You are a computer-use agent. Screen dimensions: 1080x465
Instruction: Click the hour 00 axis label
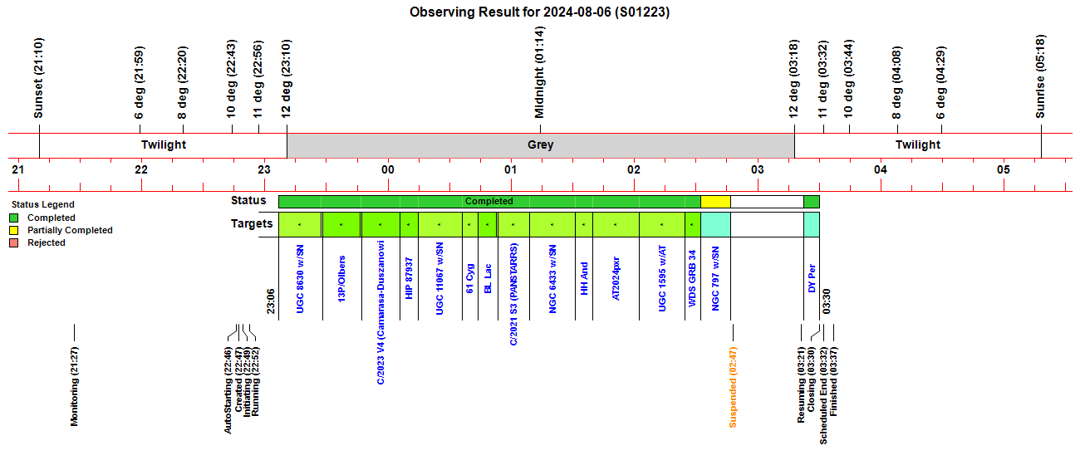pos(387,169)
